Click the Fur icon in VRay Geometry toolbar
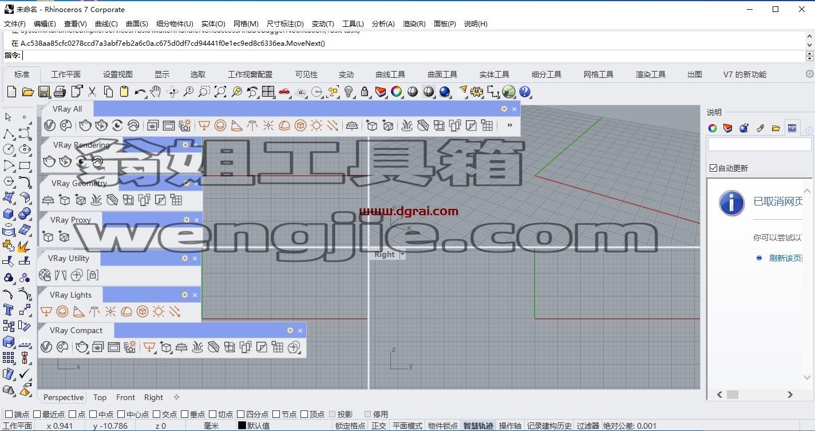The height and width of the screenshot is (431, 815). tap(97, 200)
